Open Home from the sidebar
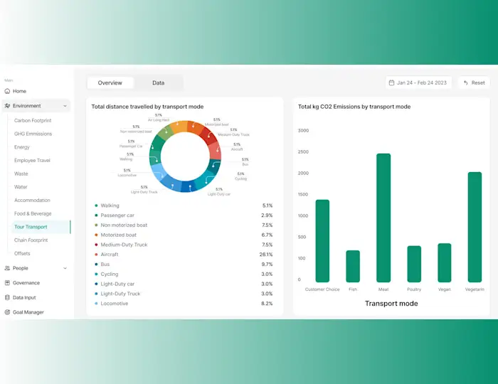This screenshot has height=384, width=498. coord(19,91)
